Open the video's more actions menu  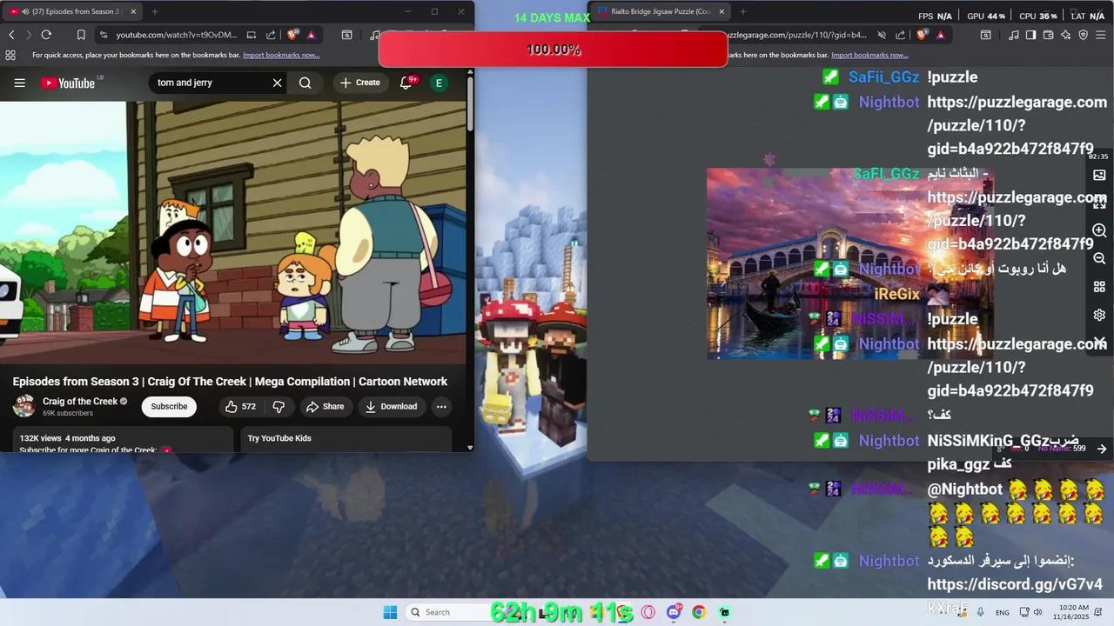[x=441, y=406]
